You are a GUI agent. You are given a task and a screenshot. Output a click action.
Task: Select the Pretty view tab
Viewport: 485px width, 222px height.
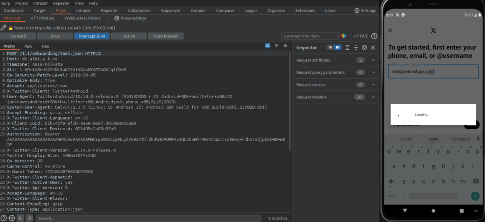(x=9, y=46)
